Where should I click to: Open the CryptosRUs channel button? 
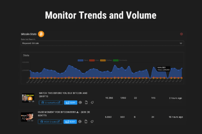coord(51,103)
